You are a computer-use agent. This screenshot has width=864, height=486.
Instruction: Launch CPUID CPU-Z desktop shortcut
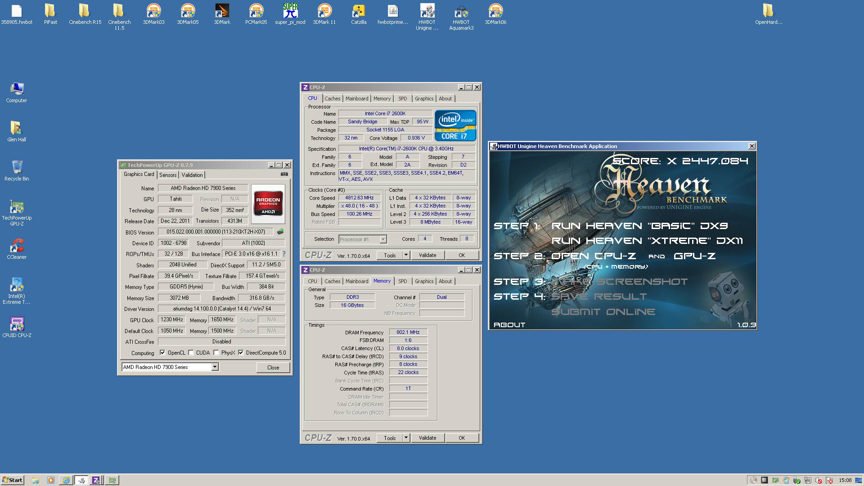click(17, 327)
